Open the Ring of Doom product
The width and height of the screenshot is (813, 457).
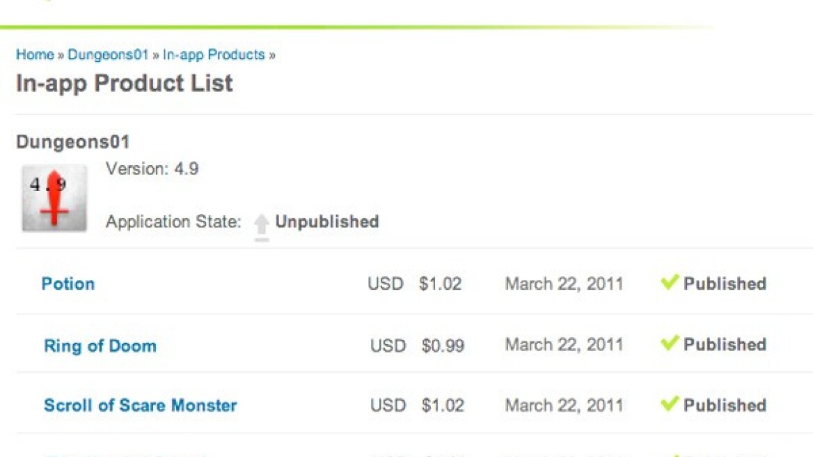[x=100, y=346]
